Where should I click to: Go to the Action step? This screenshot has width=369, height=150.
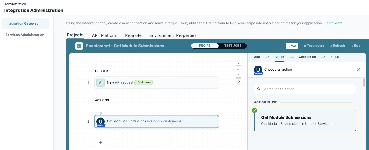279,57
